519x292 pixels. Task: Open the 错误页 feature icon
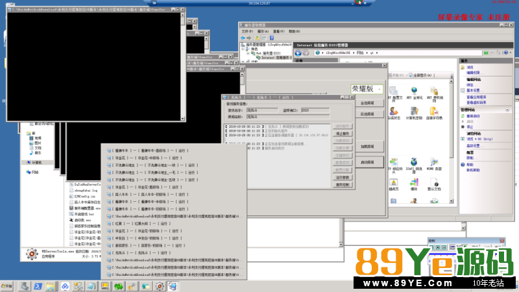tap(394, 185)
